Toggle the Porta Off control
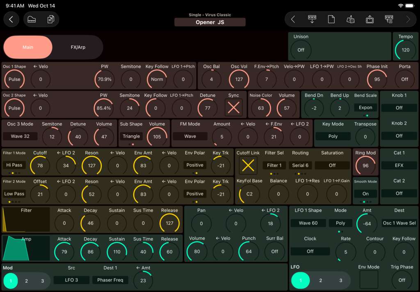Viewport: 420px width, 292px height. click(404, 79)
